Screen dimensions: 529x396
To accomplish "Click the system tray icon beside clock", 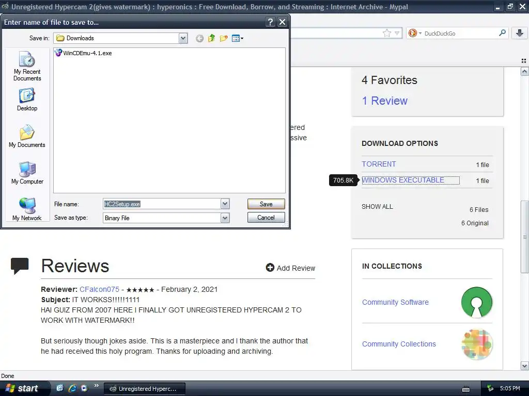I will 490,388.
